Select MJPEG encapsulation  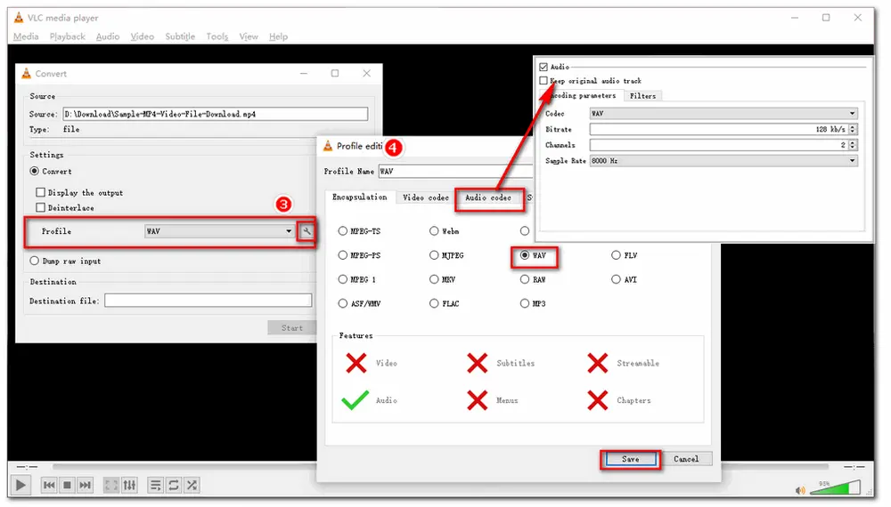click(434, 255)
